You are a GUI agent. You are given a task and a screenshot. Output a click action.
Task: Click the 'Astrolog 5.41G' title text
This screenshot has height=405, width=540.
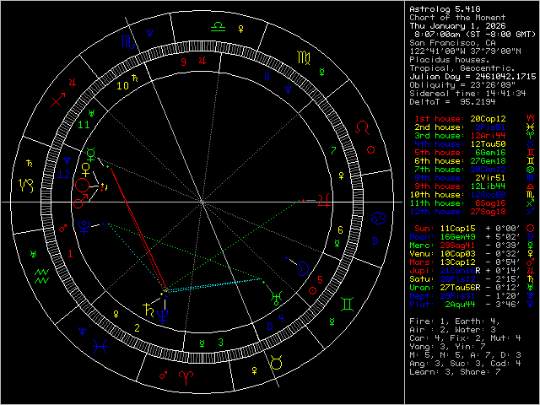click(x=445, y=9)
